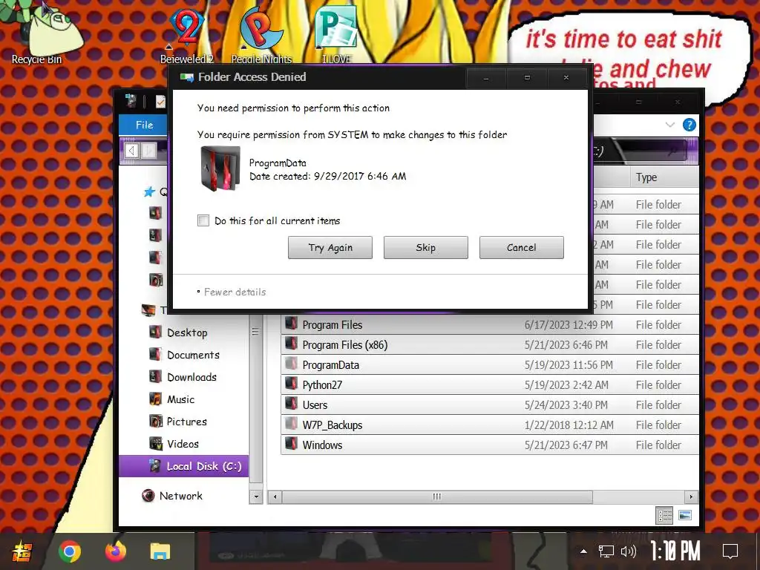Select the W7P_Backups folder

(x=490, y=425)
